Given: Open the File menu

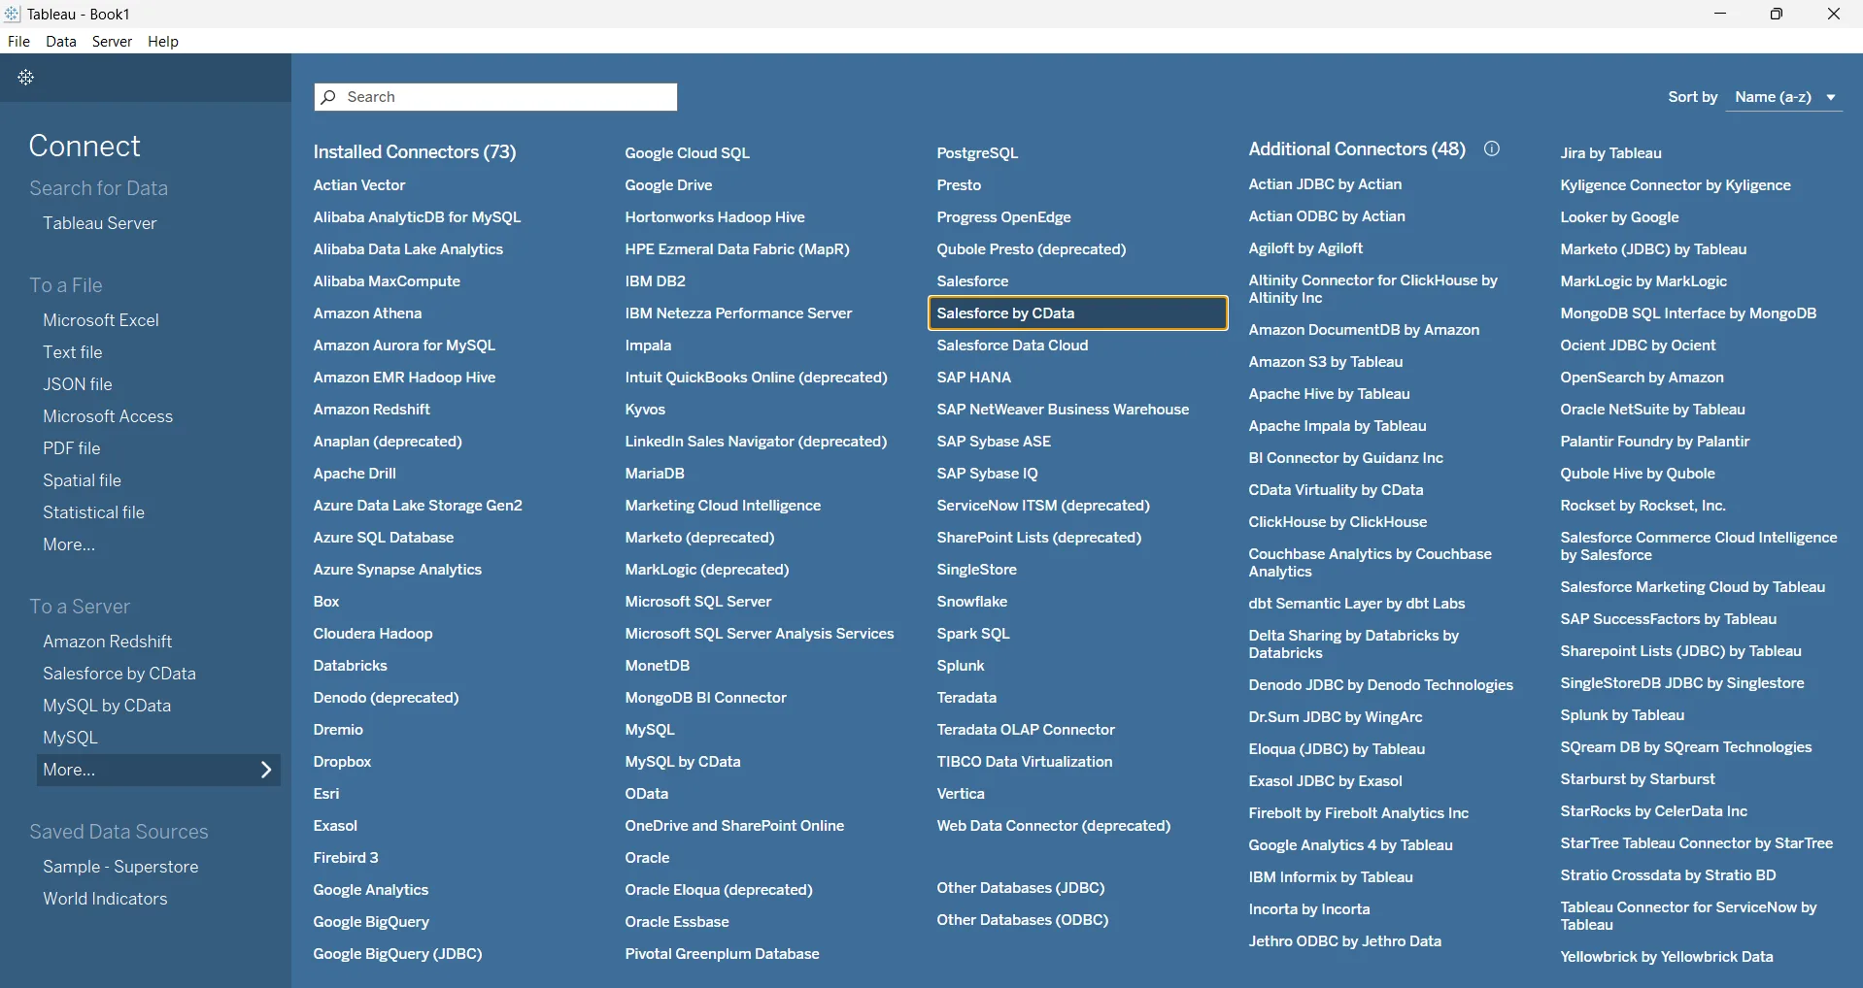Looking at the screenshot, I should (18, 42).
